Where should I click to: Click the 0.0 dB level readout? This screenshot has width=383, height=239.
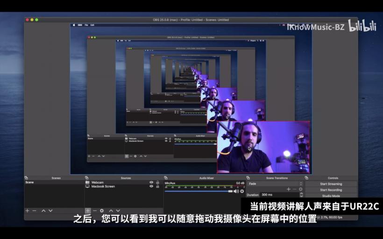240,183
